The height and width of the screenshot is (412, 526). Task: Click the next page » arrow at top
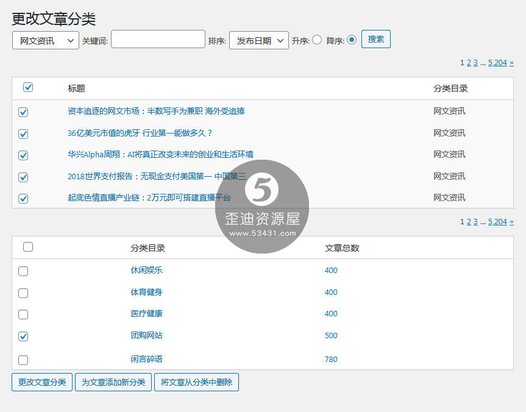tap(511, 63)
